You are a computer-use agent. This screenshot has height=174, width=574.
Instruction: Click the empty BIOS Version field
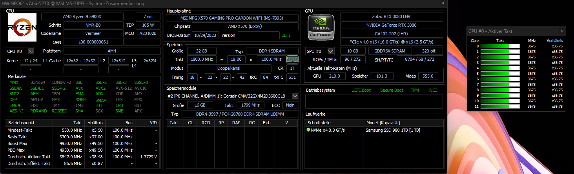tap(258, 35)
